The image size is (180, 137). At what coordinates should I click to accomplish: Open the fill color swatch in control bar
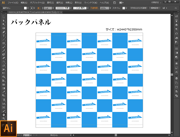coord(25,8)
